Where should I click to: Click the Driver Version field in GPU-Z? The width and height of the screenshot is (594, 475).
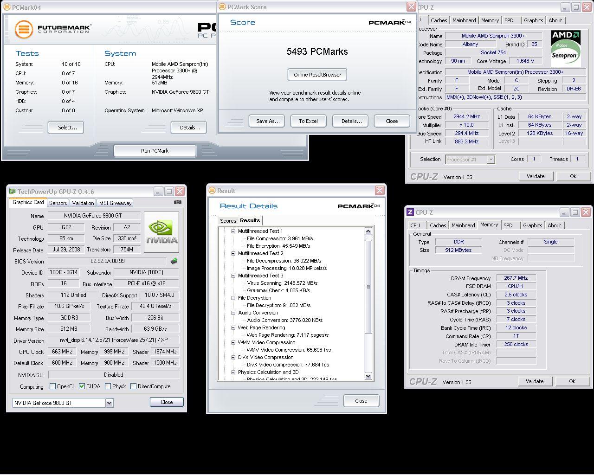pos(114,340)
